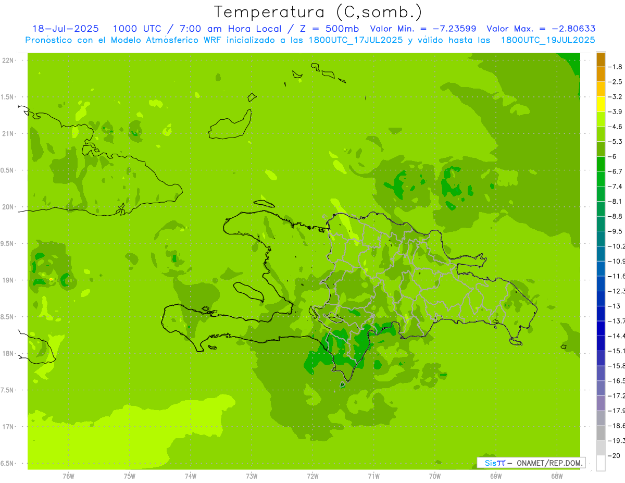Screen dimensions: 625x483
Task: Click the '75W' longitude label
Action: 130,476
